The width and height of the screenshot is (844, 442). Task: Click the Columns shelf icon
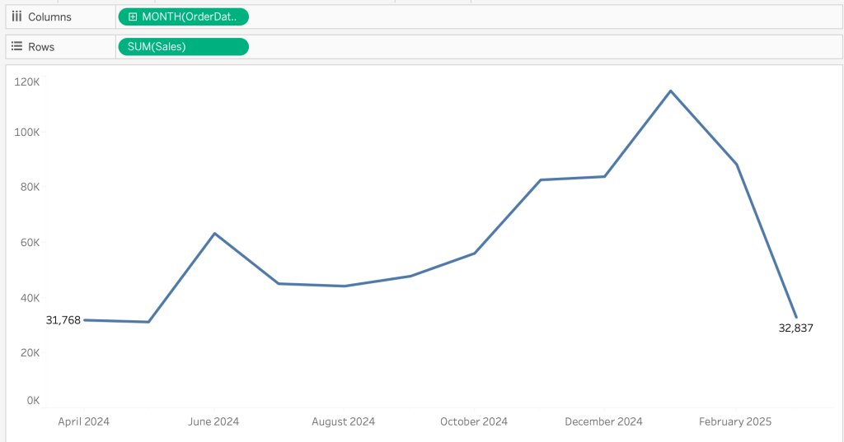click(x=16, y=16)
